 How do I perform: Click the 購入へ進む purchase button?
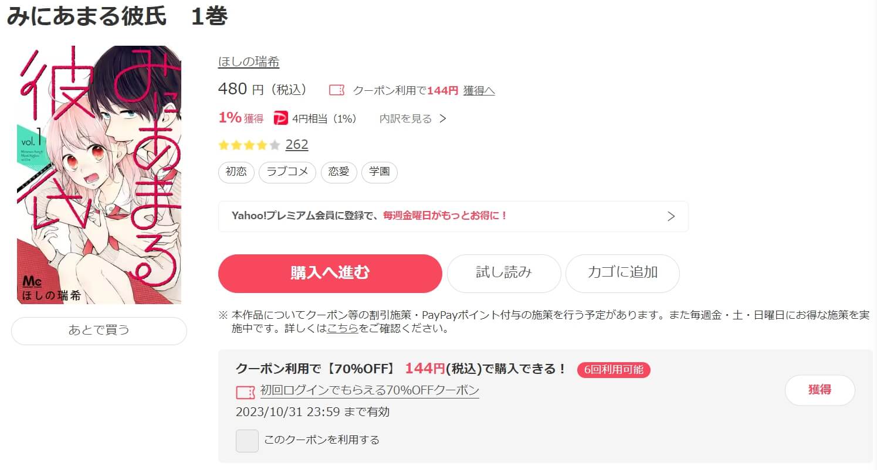(330, 273)
